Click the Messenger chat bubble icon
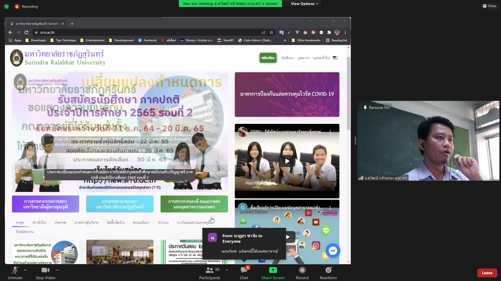 [x=333, y=251]
